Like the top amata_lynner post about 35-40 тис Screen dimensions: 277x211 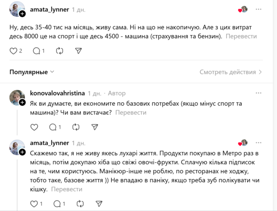13,51
